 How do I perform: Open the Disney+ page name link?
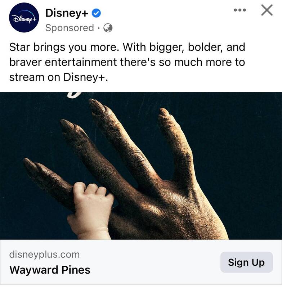pos(67,13)
